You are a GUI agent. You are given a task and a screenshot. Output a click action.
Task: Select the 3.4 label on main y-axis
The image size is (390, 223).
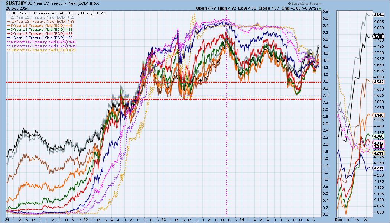click(x=325, y=95)
